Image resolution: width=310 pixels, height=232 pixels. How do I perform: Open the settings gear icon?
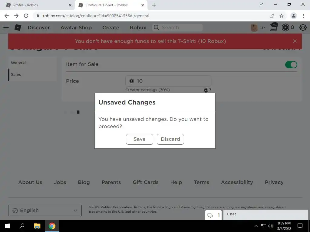pos(303,27)
